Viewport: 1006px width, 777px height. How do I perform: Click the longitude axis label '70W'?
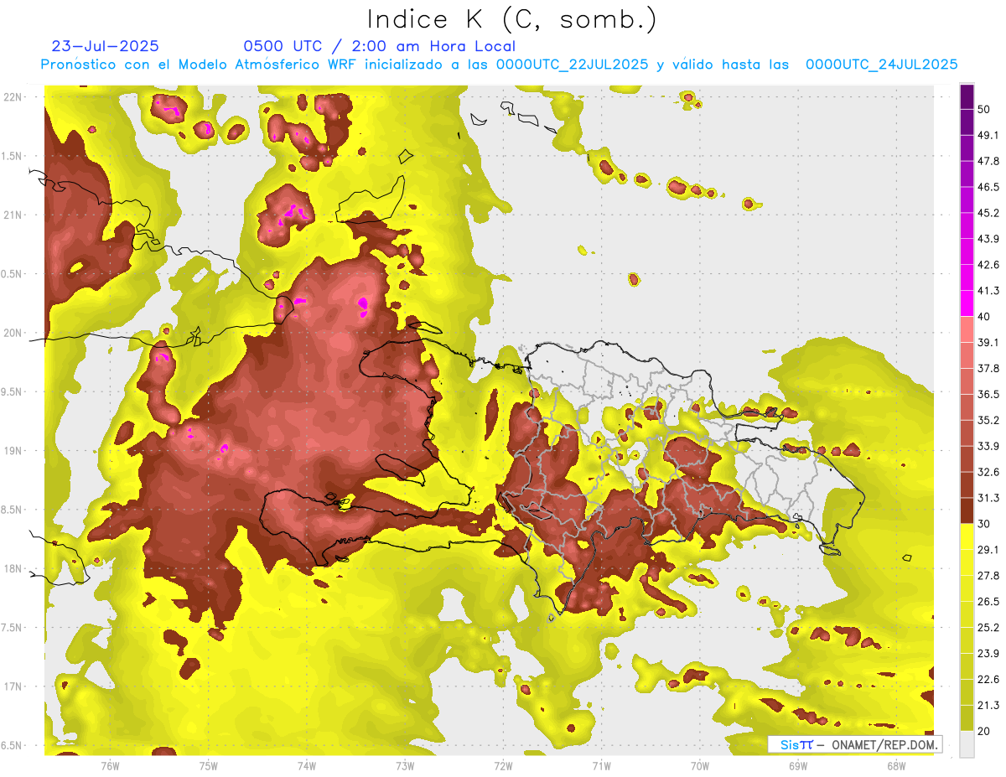pyautogui.click(x=700, y=766)
